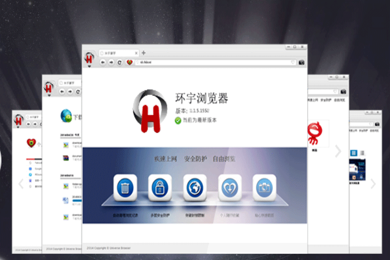Screen dimensions: 390x260
Task: Click right chevron in second right window
Action: [x=338, y=151]
